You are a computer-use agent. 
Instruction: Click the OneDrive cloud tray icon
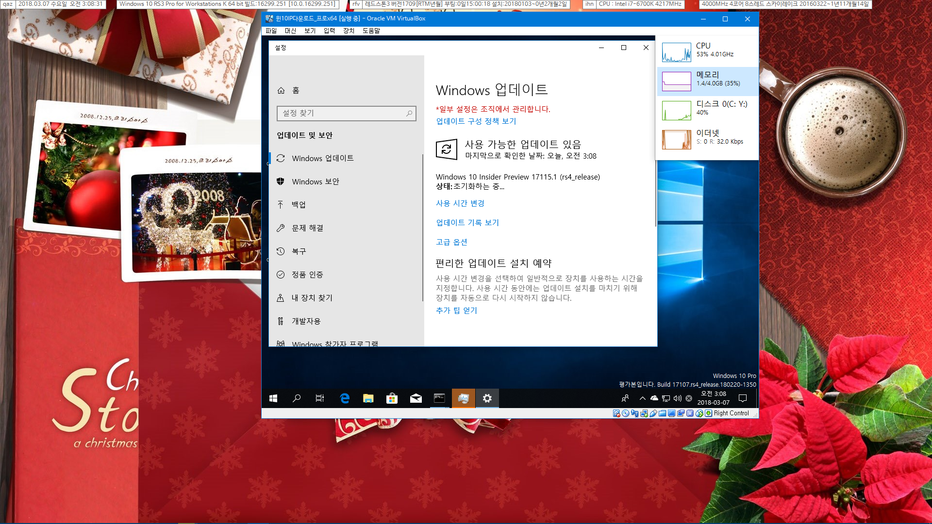654,398
